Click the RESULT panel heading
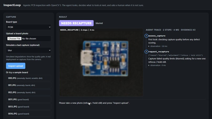The image size is (212, 119). pyautogui.click(x=63, y=17)
